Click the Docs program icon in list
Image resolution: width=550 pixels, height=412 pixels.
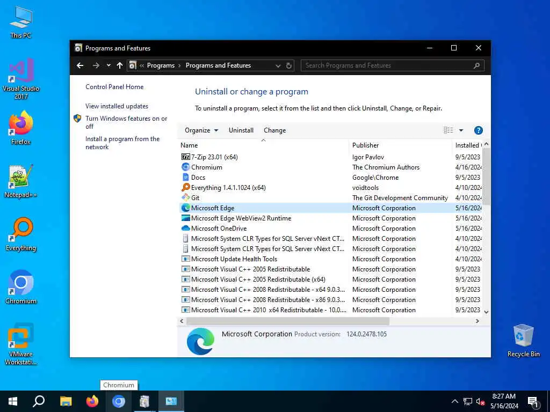pyautogui.click(x=185, y=177)
